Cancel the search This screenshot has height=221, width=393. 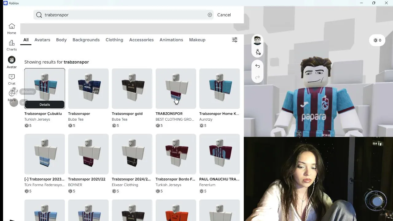(x=224, y=15)
